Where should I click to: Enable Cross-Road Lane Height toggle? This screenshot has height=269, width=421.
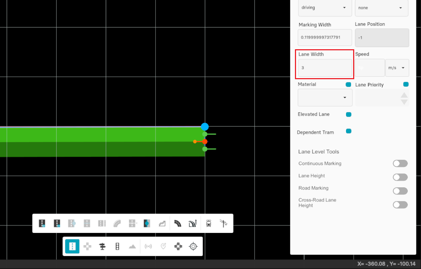(400, 205)
